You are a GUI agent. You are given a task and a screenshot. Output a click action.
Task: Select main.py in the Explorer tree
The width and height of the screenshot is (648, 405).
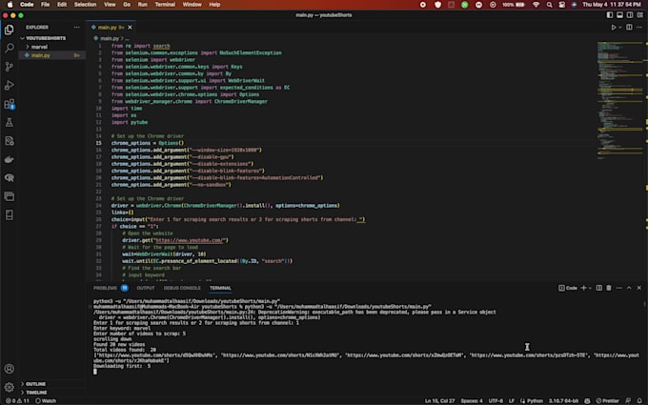coord(40,54)
